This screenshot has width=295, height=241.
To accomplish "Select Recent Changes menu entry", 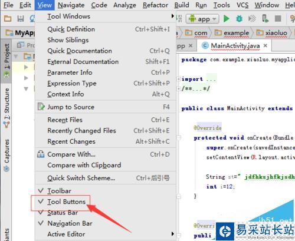I will point(106,141).
